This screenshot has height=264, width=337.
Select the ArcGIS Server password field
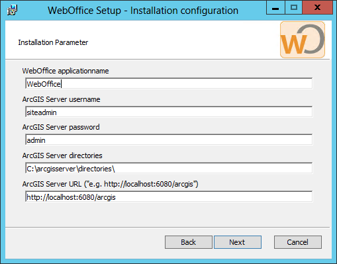pos(169,140)
